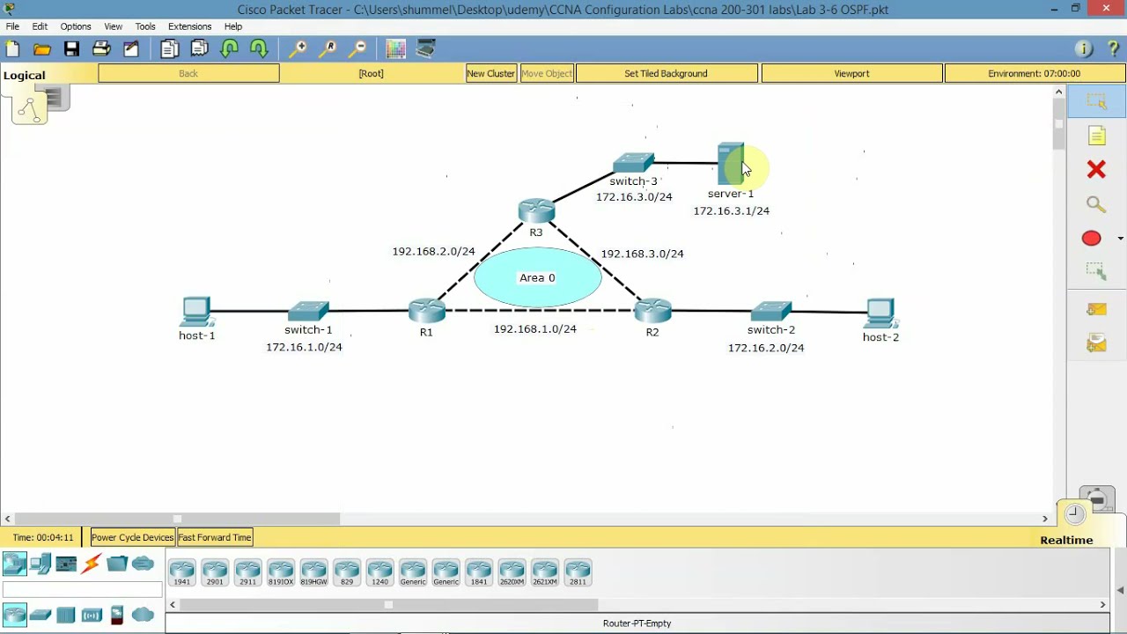
Task: Select the red ellipse drawing tool
Action: pyautogui.click(x=1092, y=238)
